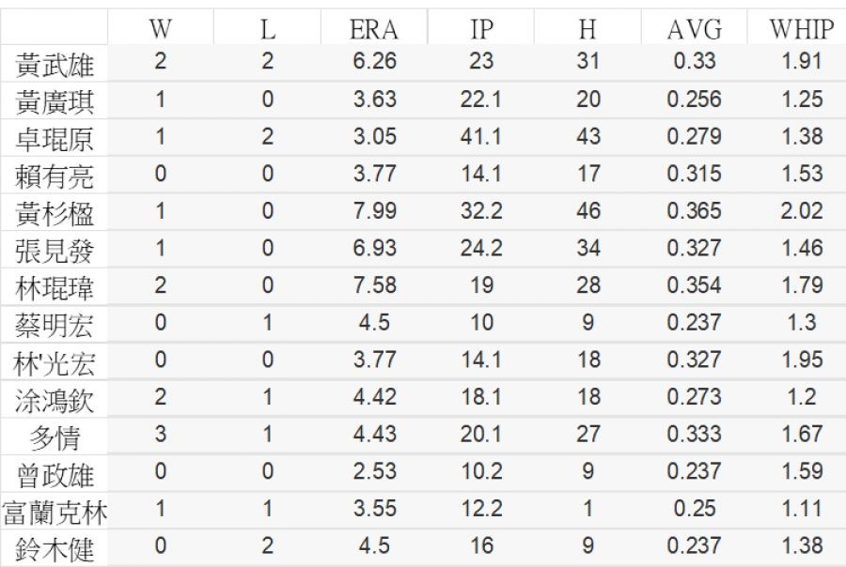The width and height of the screenshot is (846, 567).
Task: Select the IP column header
Action: click(480, 30)
